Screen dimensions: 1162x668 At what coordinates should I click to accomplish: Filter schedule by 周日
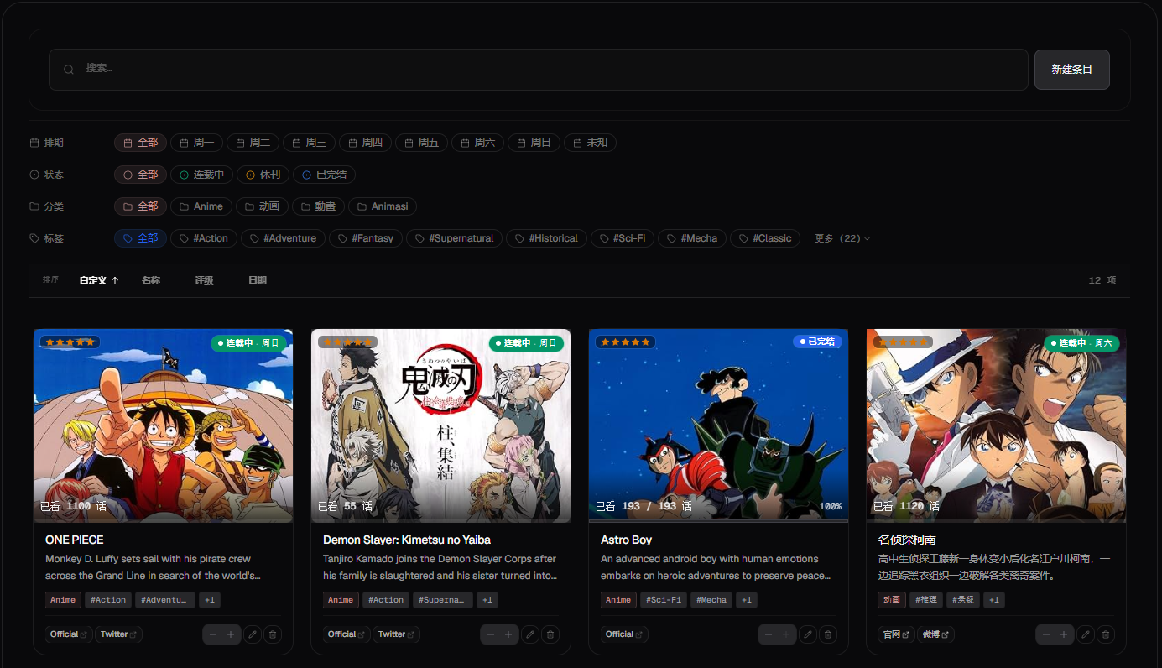[534, 143]
